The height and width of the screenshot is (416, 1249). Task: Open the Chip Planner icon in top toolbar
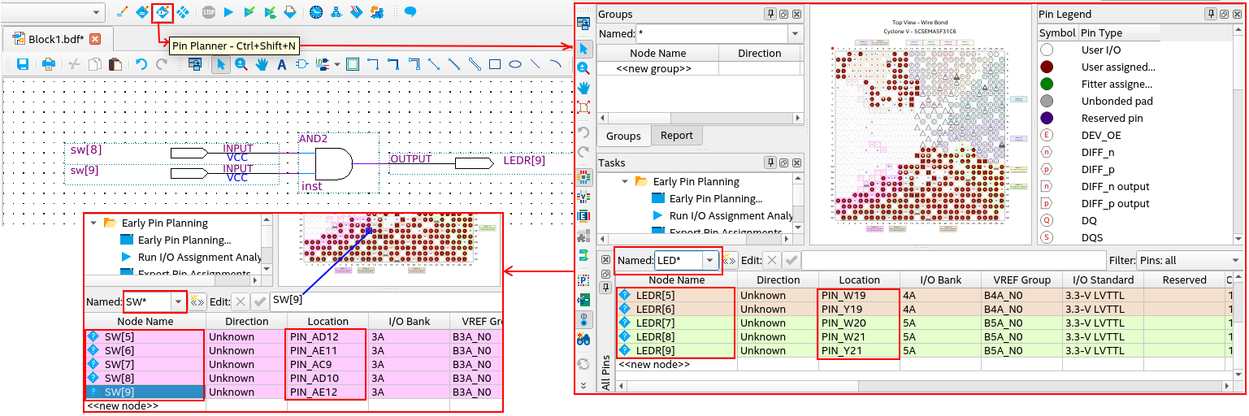(183, 12)
